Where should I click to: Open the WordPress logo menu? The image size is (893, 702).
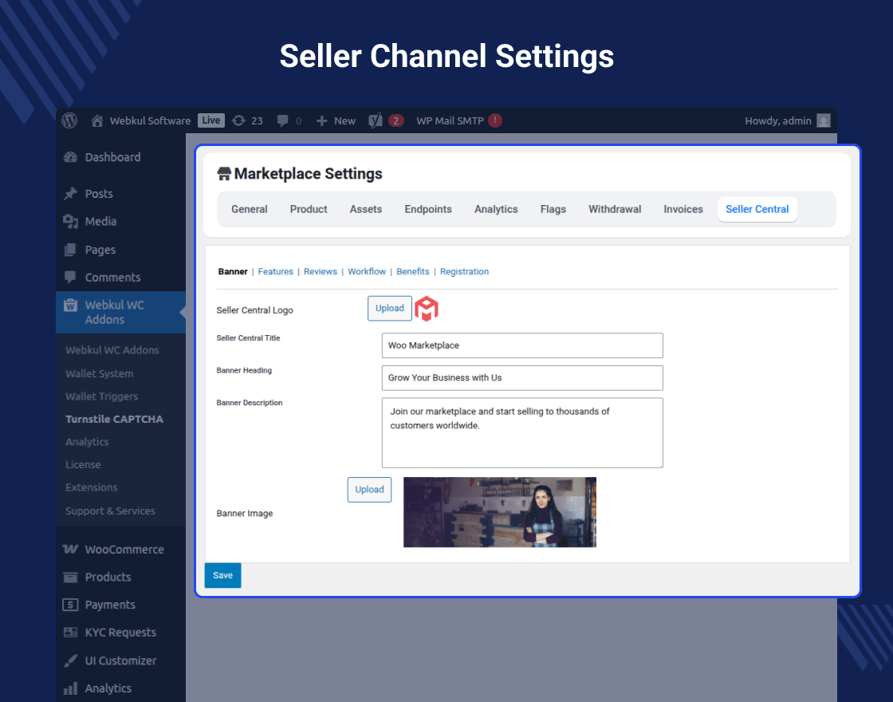[x=69, y=120]
